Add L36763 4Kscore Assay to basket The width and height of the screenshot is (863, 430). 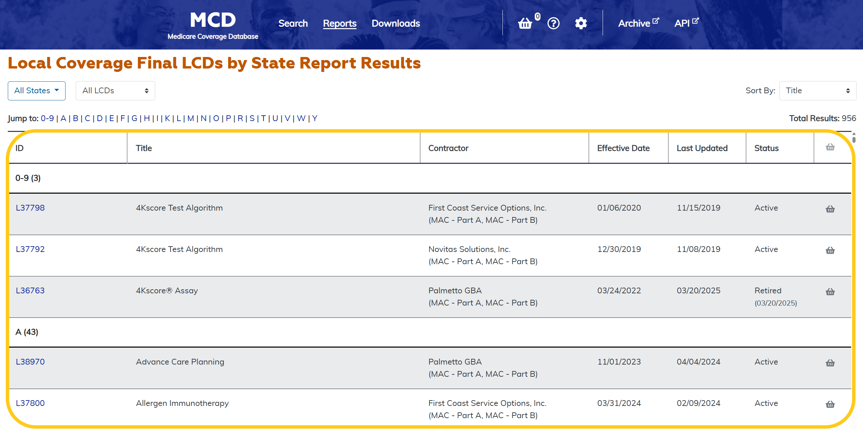[x=830, y=292]
